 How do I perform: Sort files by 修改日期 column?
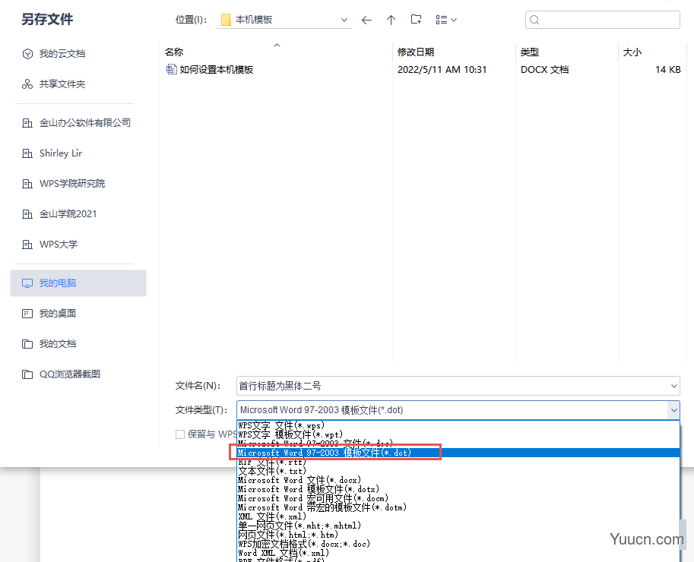pyautogui.click(x=416, y=52)
